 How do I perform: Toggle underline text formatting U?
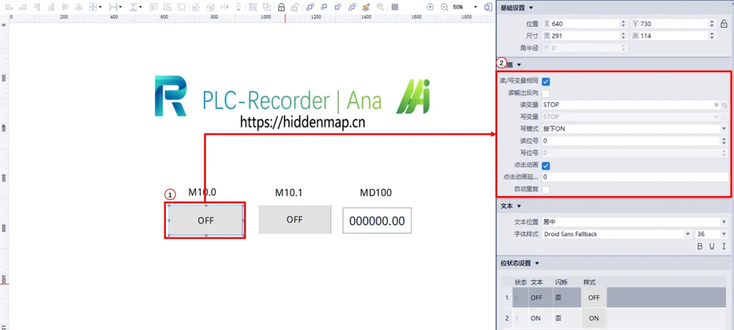click(x=712, y=246)
